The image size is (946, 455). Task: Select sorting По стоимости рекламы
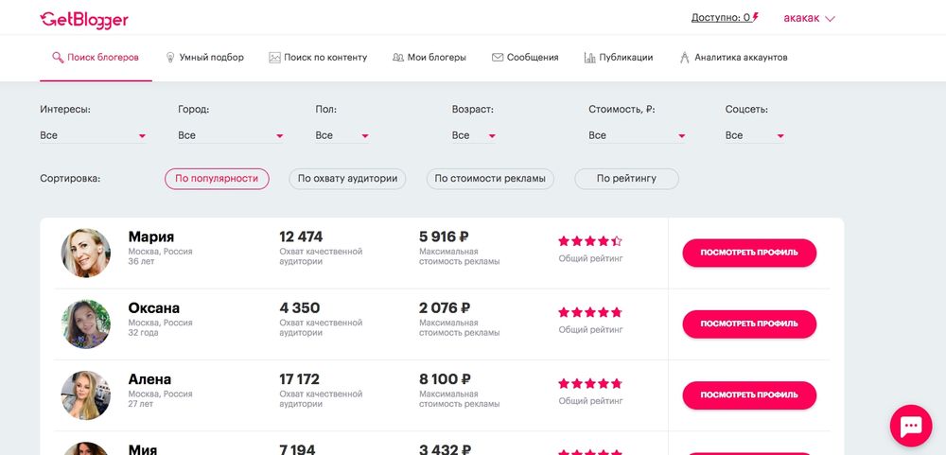coord(490,179)
